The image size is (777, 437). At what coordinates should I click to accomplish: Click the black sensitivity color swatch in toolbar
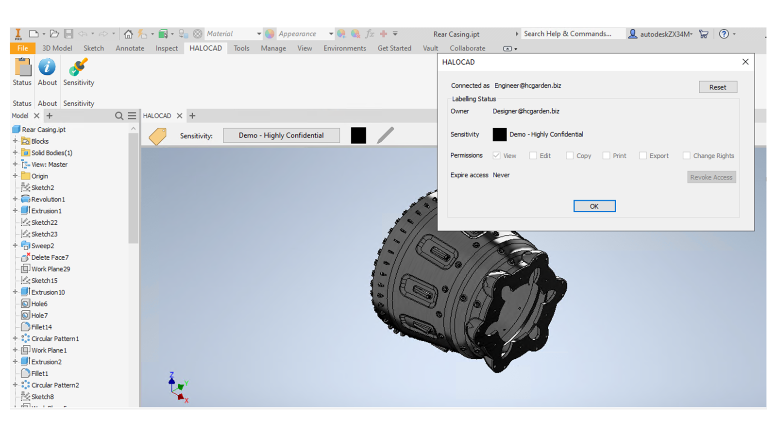[x=358, y=135]
